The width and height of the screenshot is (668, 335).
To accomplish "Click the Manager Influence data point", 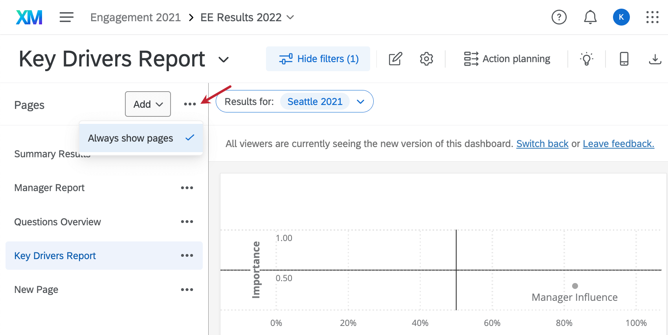I will [x=575, y=286].
